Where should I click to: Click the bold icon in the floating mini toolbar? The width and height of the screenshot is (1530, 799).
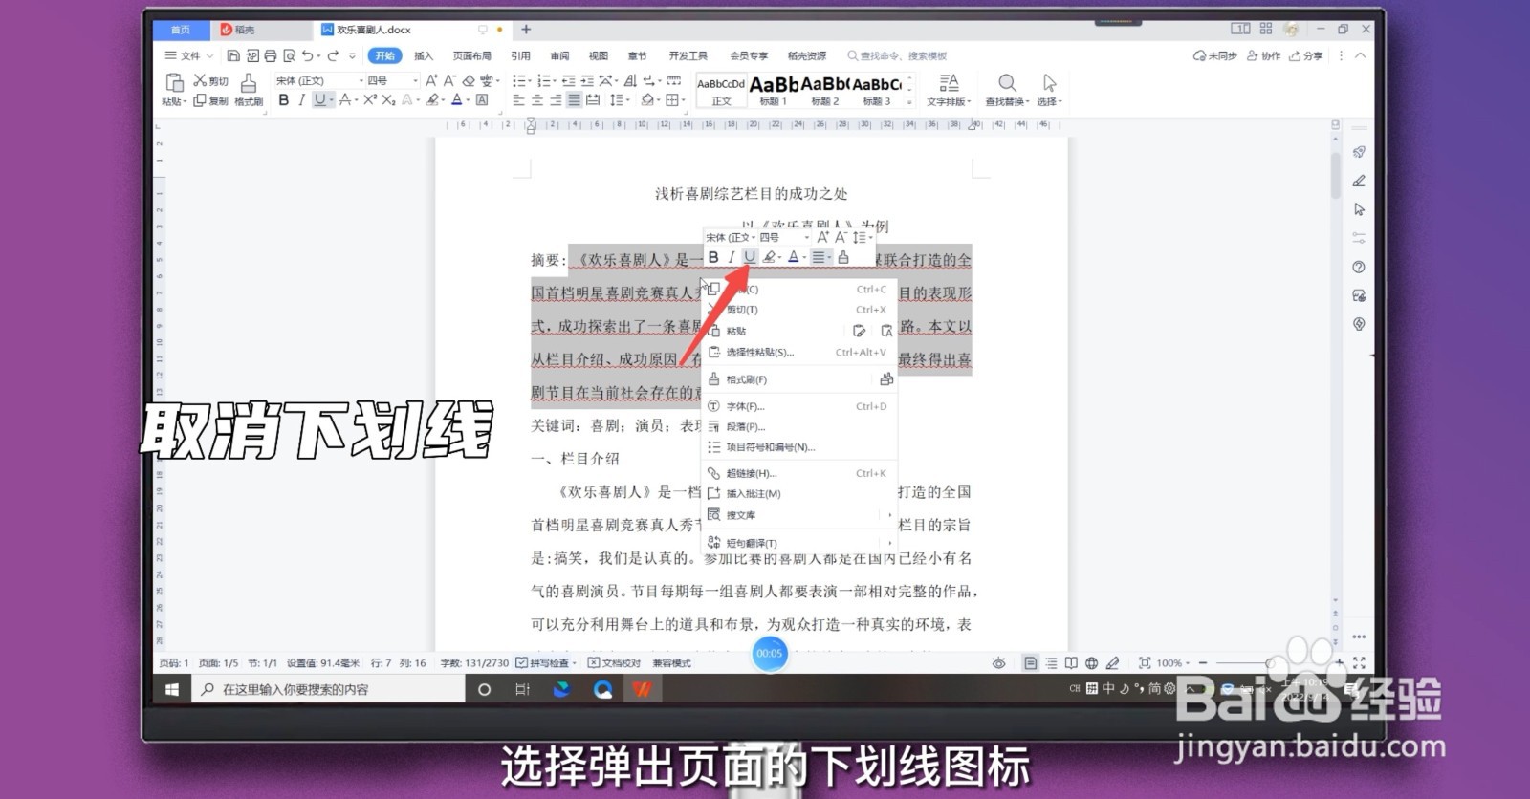coord(713,257)
